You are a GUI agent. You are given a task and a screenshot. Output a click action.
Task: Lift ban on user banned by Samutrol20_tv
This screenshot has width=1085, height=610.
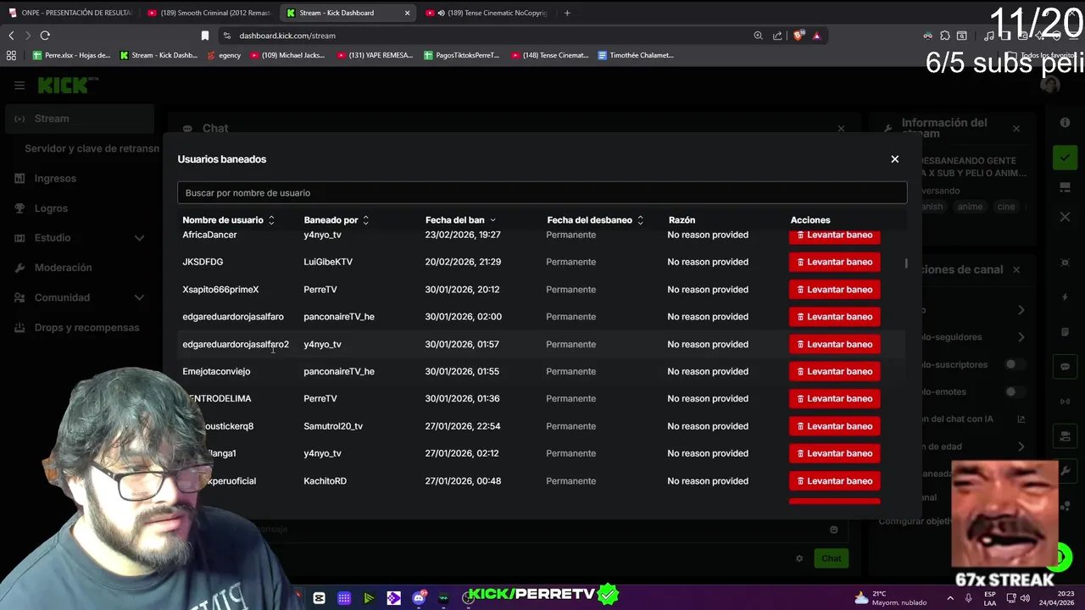[x=834, y=426]
